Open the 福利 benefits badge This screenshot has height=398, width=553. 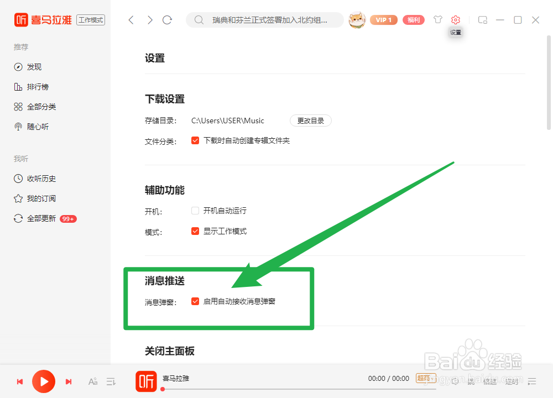(414, 19)
